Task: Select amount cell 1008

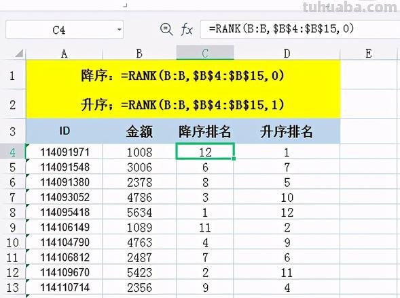Action: (139, 152)
